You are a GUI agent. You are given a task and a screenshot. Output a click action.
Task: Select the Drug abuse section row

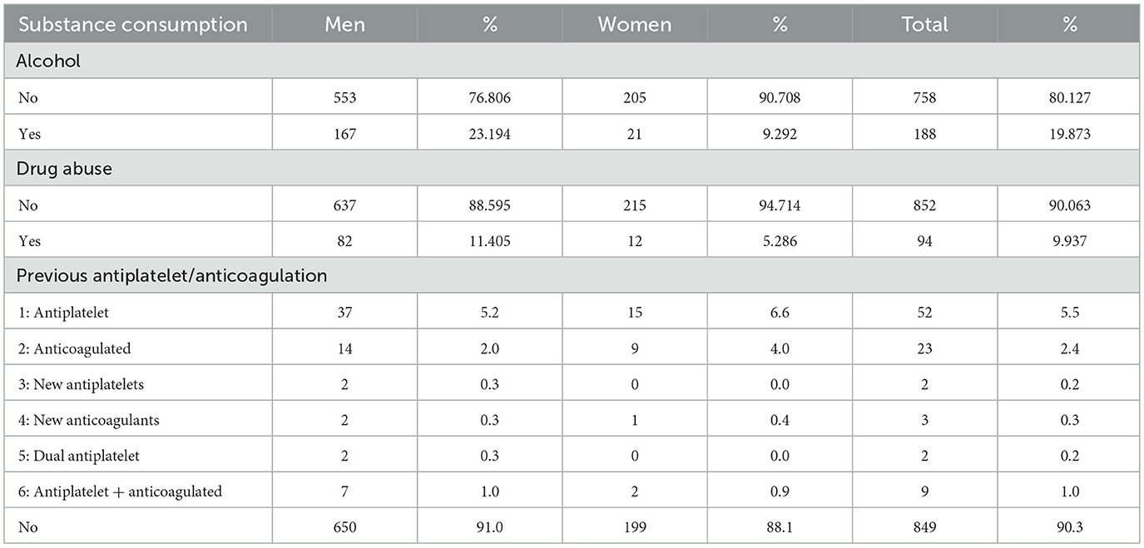[64, 168]
